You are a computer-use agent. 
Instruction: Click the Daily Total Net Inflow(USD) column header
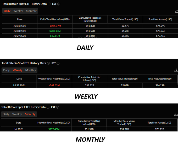[55, 19]
